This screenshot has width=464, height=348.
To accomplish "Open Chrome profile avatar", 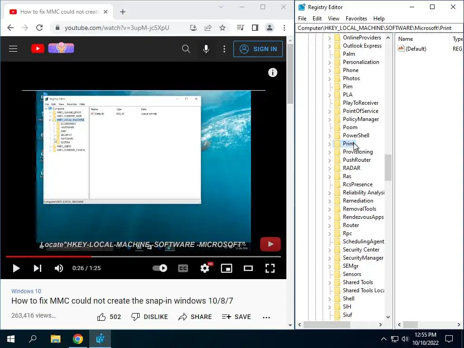I will pos(269,28).
